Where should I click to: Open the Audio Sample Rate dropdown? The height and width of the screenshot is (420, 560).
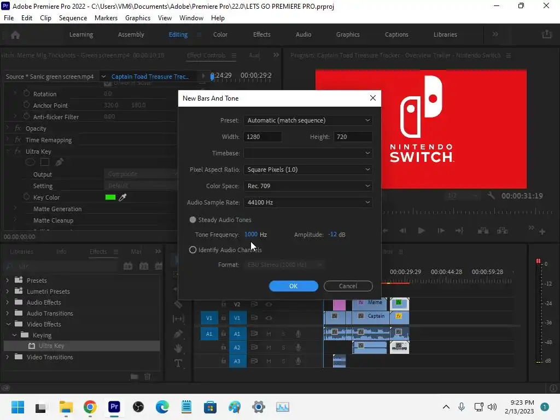click(308, 202)
